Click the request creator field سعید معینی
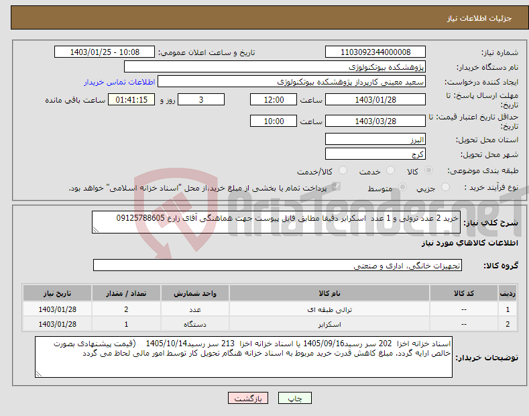The image size is (529, 416). [292, 82]
